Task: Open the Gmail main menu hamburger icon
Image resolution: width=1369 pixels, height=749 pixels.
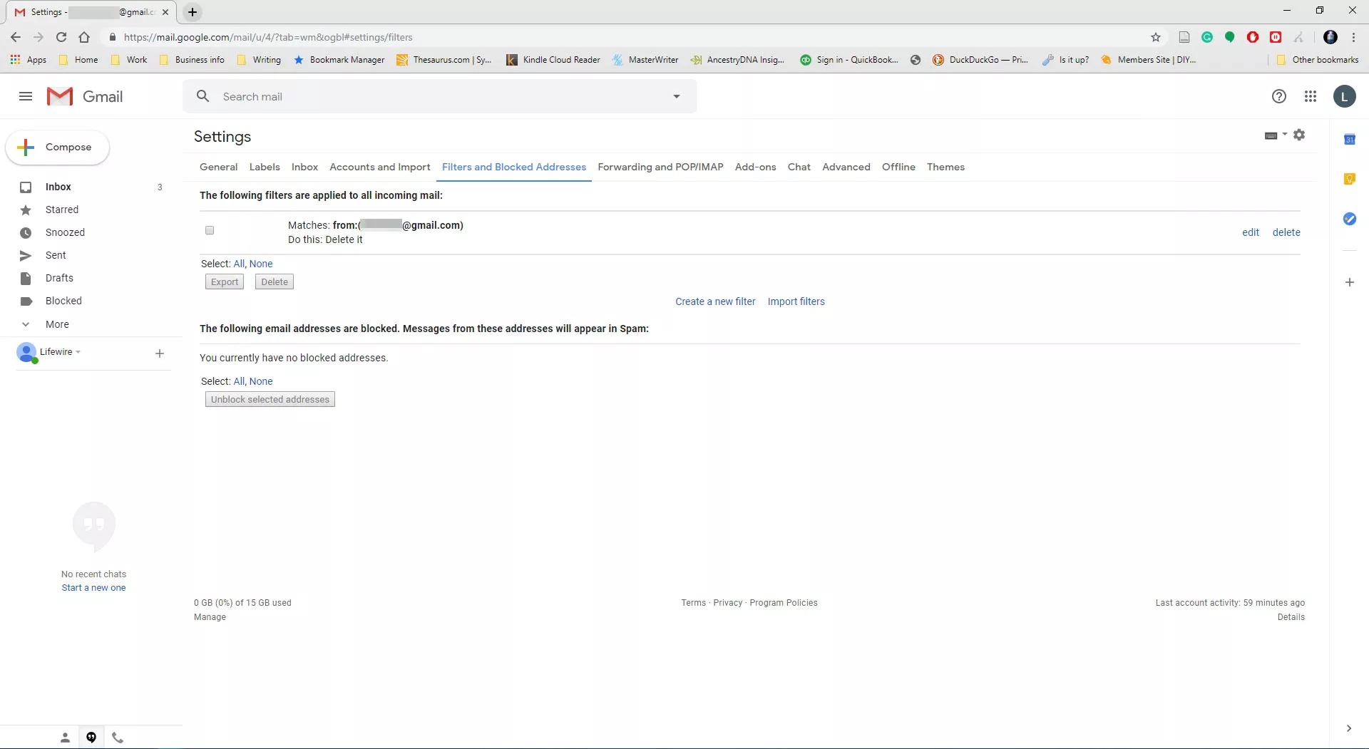Action: click(26, 96)
